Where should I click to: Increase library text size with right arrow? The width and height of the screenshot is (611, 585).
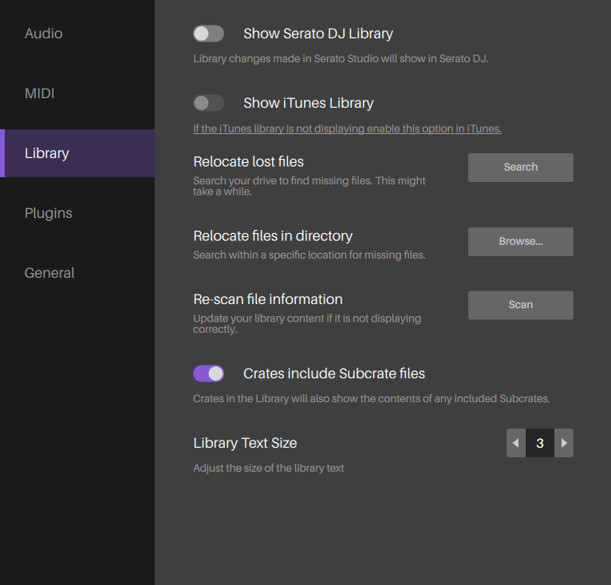point(564,443)
